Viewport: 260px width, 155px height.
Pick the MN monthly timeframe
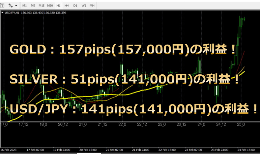click(92, 6)
